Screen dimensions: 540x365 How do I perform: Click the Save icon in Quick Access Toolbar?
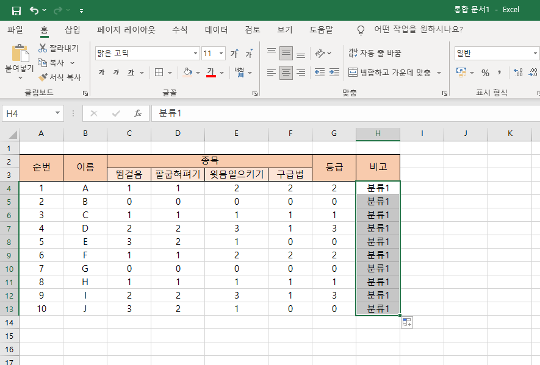tap(16, 10)
